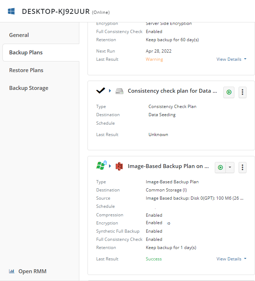Screen dimensions: 255x281
Task: Open more options menu for Image-Based Backup Plan
Action: click(x=243, y=167)
